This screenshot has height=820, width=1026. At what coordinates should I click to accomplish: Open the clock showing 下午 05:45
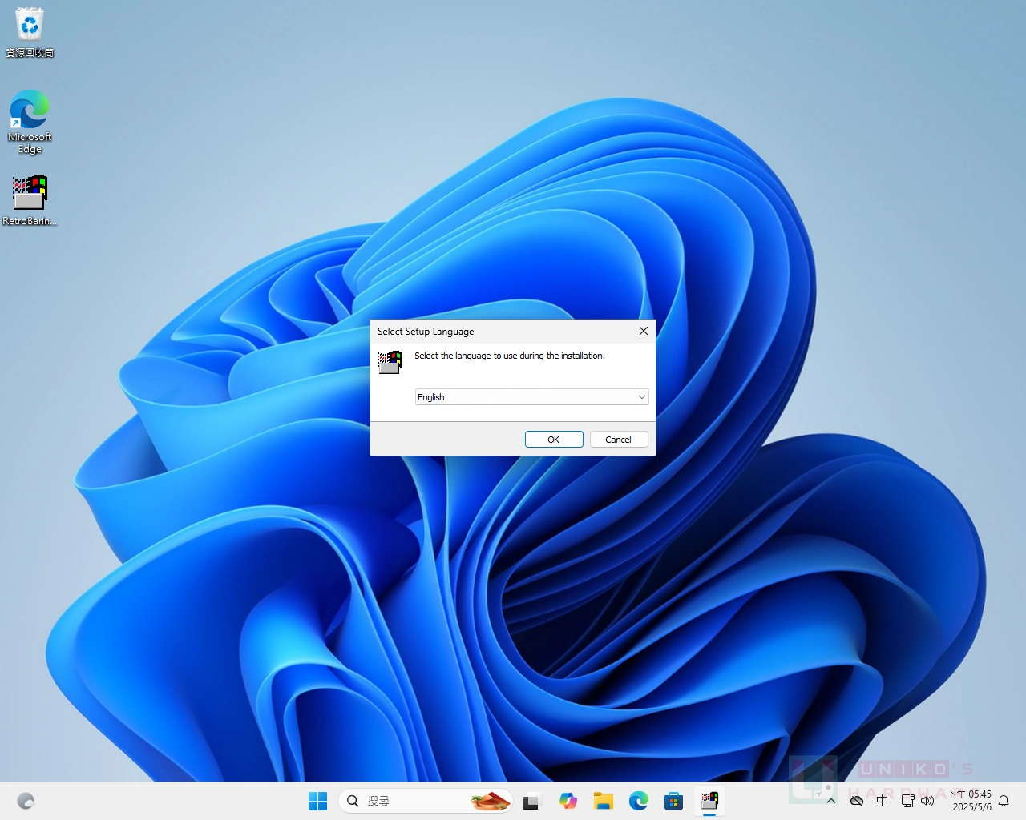click(x=970, y=801)
